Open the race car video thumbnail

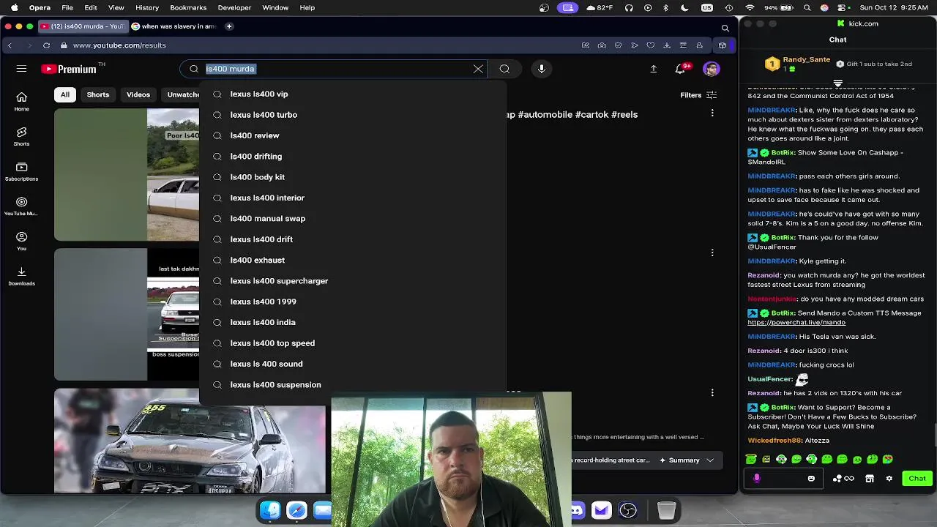click(x=190, y=441)
